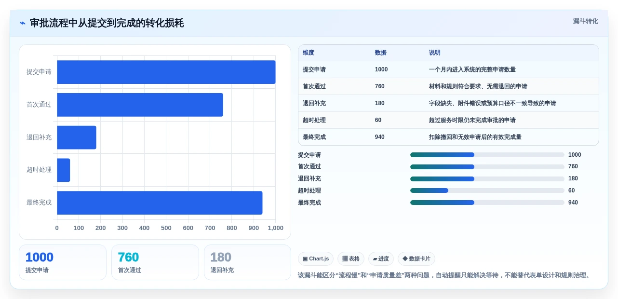Click the 提交申请 axis label on the chart

point(39,72)
